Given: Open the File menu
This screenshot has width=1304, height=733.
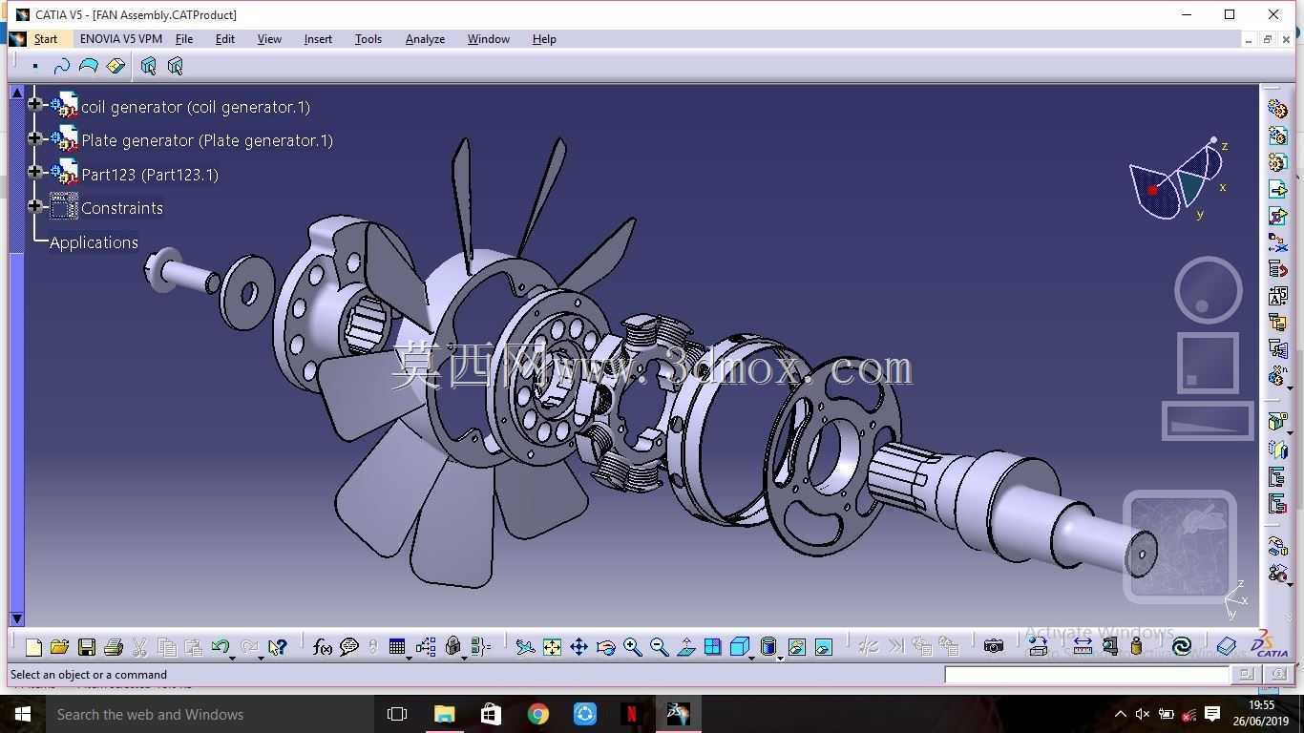Looking at the screenshot, I should [184, 39].
